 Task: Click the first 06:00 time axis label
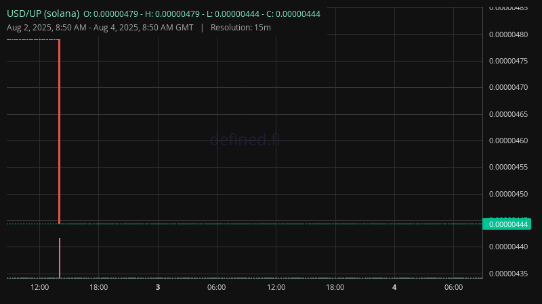click(217, 288)
